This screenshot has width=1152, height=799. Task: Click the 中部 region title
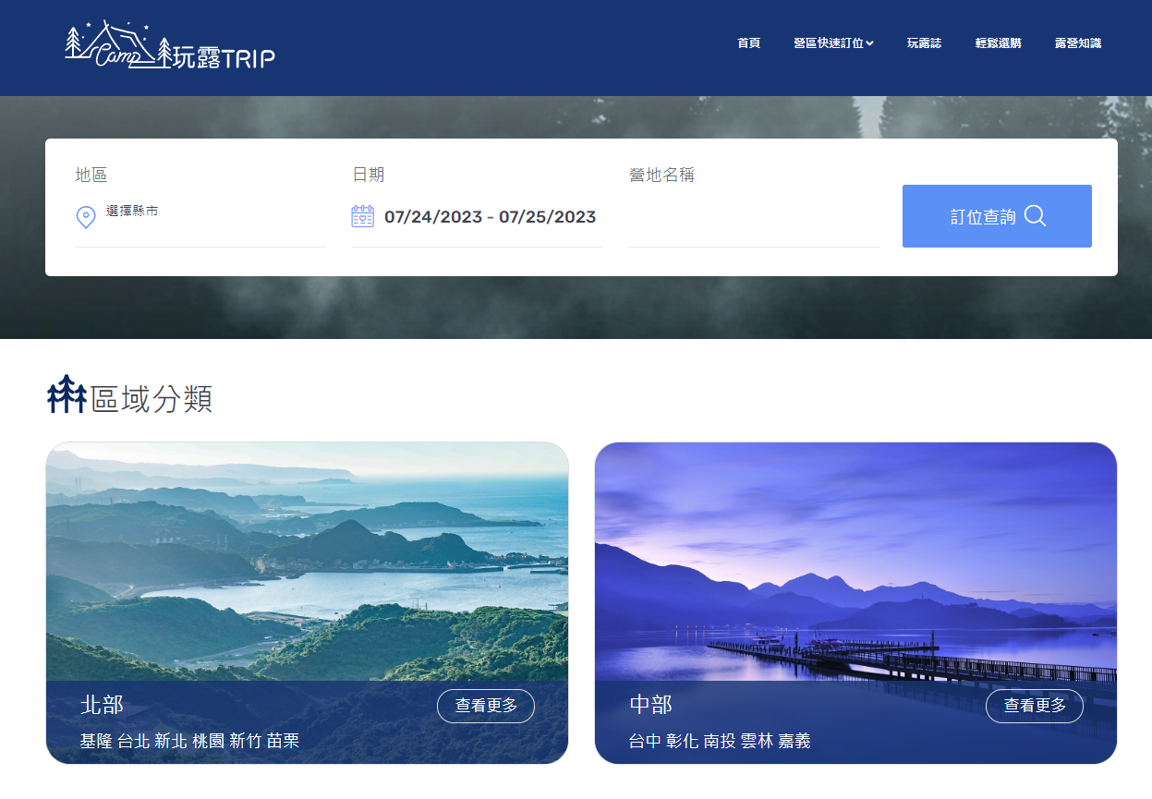pos(650,706)
